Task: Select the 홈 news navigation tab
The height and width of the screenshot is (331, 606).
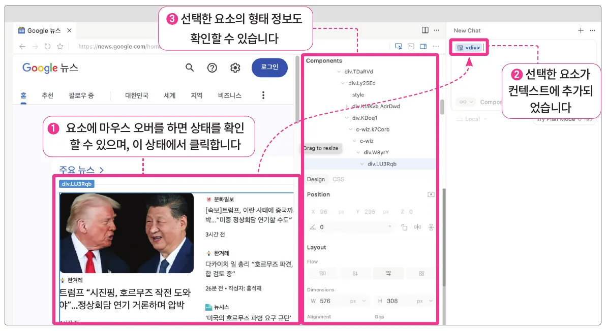Action: (23, 95)
